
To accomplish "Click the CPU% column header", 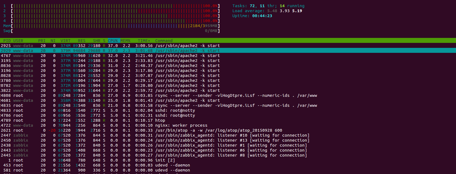I will click(x=113, y=41).
